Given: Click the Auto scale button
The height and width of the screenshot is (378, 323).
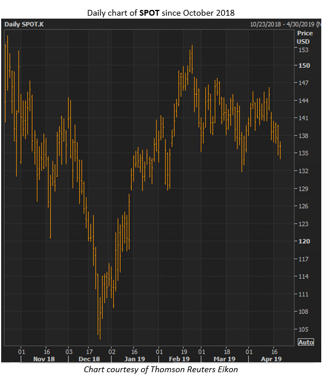Looking at the screenshot, I should point(306,342).
